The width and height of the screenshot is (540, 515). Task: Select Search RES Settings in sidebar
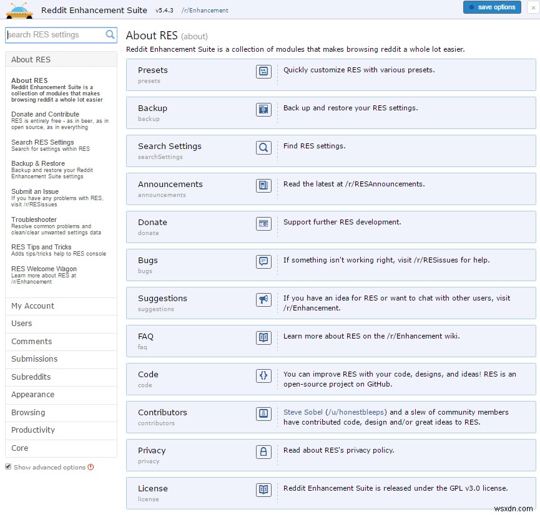tap(51, 145)
